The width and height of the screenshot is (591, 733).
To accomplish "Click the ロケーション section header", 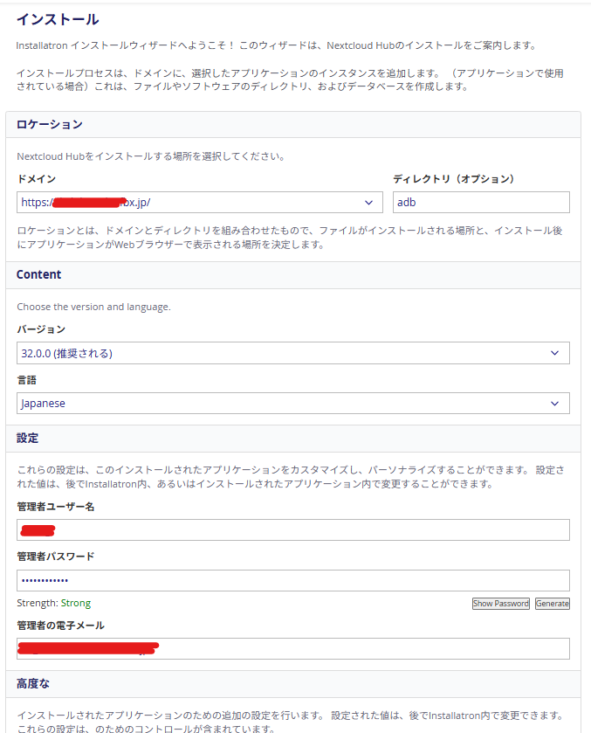I will click(x=293, y=124).
